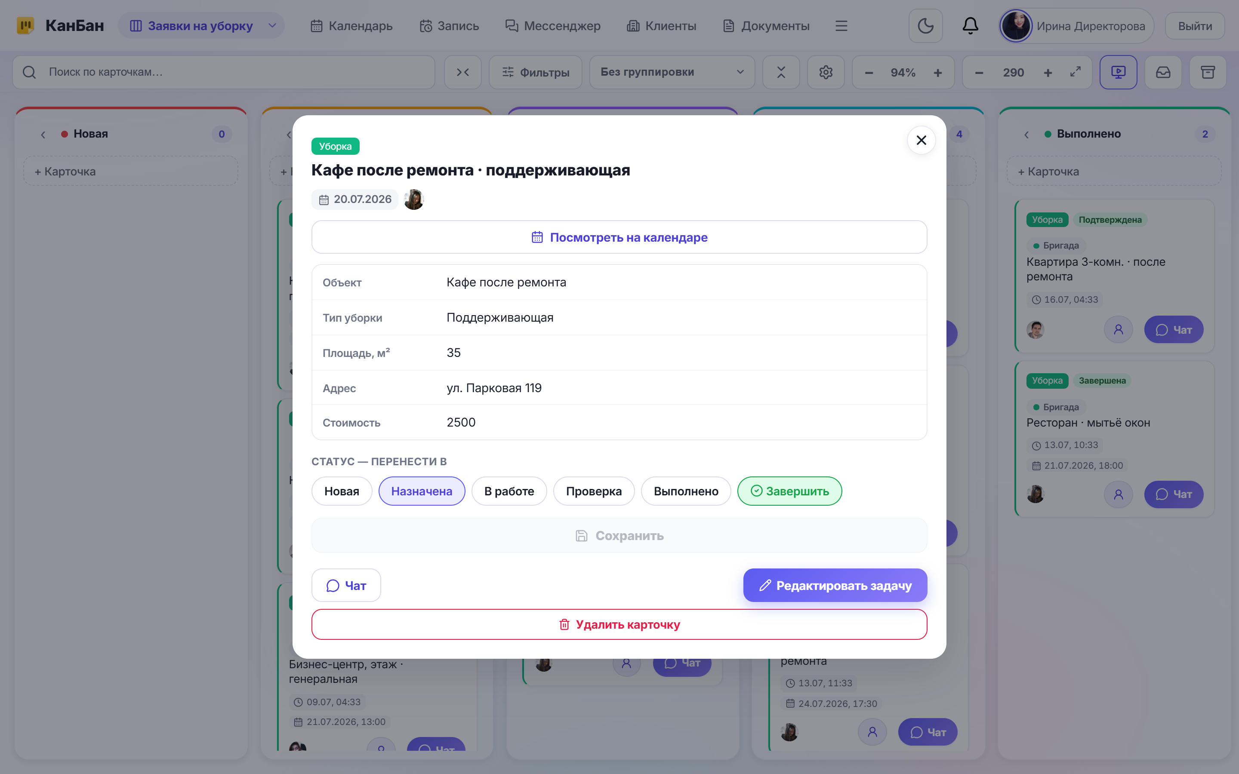Open the hamburger menu icon
Viewport: 1239px width, 774px height.
click(x=841, y=26)
